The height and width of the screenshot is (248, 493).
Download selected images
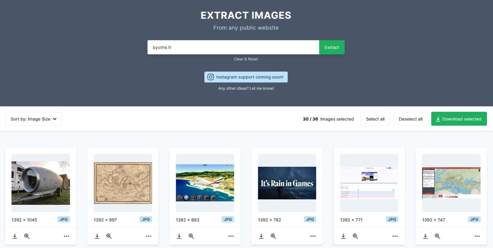459,119
